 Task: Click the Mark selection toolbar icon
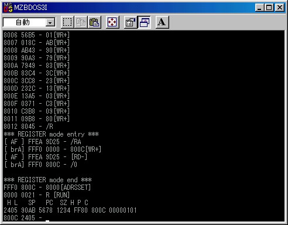pos(67,22)
